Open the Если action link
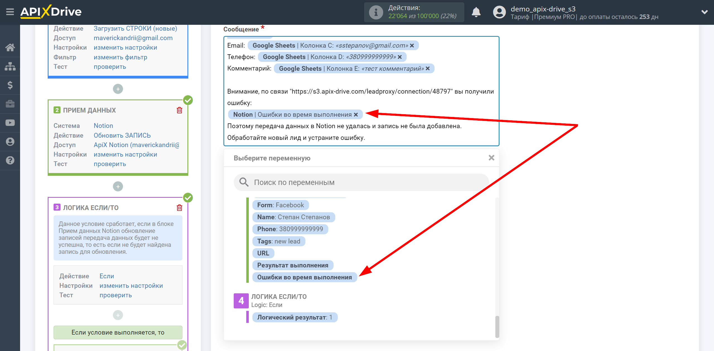714x351 pixels. point(107,276)
